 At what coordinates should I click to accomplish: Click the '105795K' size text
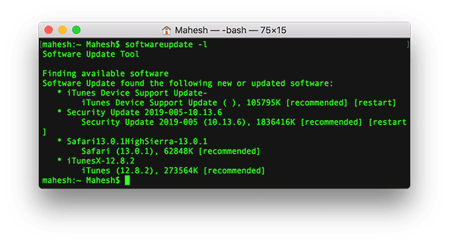click(x=263, y=103)
